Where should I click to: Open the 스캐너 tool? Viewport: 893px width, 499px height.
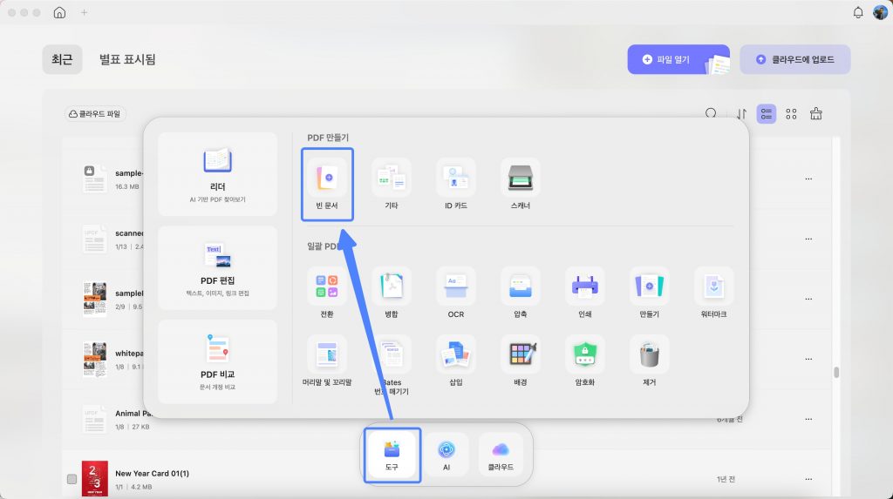(520, 185)
